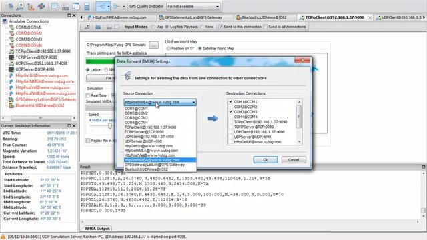Select BluetoothUUIDNmea in the Connections tree

pyautogui.click(x=40, y=105)
